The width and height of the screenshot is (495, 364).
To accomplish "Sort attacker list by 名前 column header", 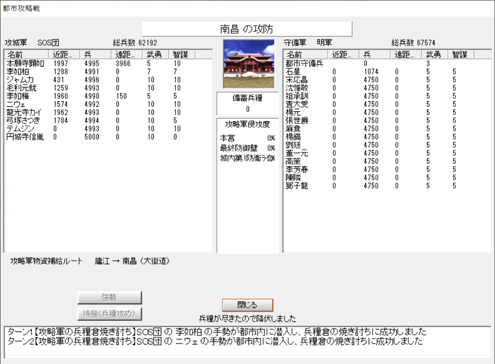I will 26,54.
